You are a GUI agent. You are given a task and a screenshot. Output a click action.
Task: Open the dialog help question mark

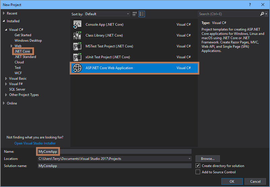(250, 5)
